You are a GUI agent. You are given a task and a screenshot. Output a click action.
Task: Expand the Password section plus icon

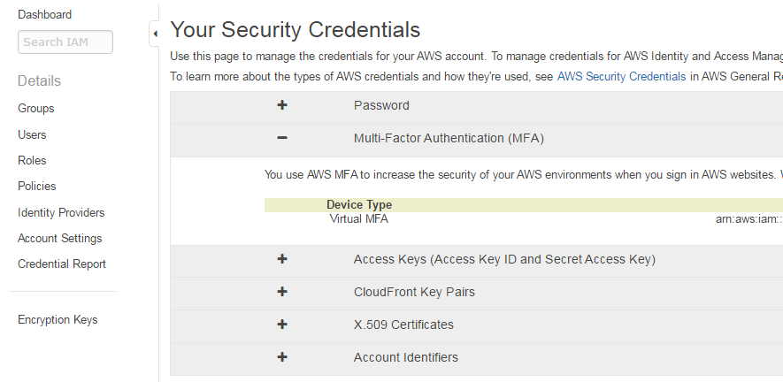tap(282, 105)
